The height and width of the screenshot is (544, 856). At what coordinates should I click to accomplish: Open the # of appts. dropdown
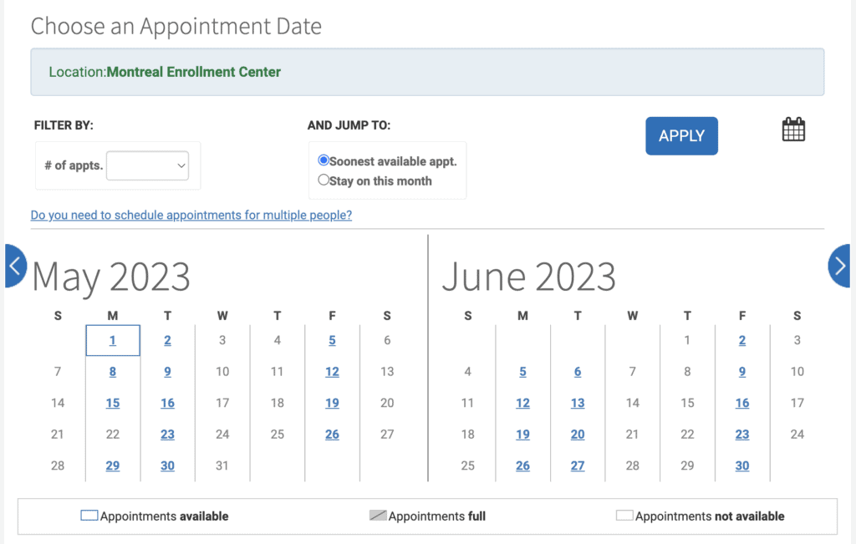click(147, 165)
